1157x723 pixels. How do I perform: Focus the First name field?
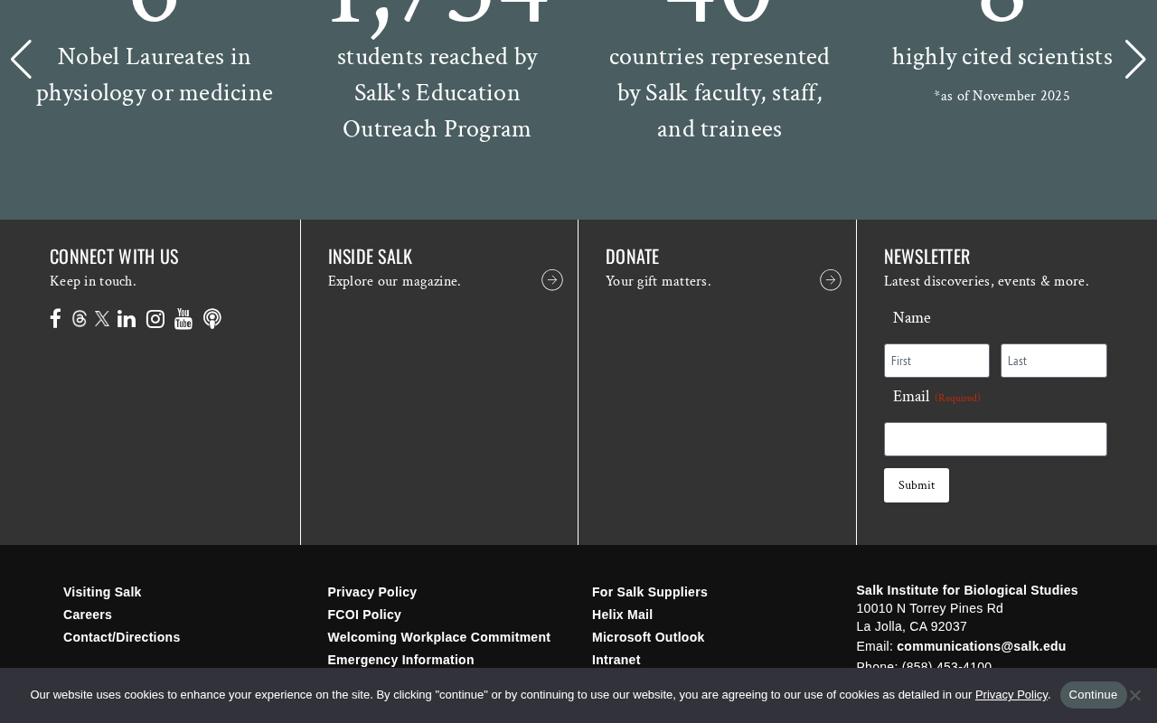pos(936,361)
